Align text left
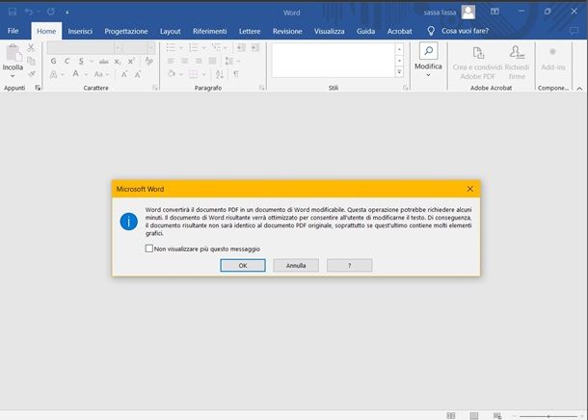This screenshot has width=588, height=420. tap(171, 61)
